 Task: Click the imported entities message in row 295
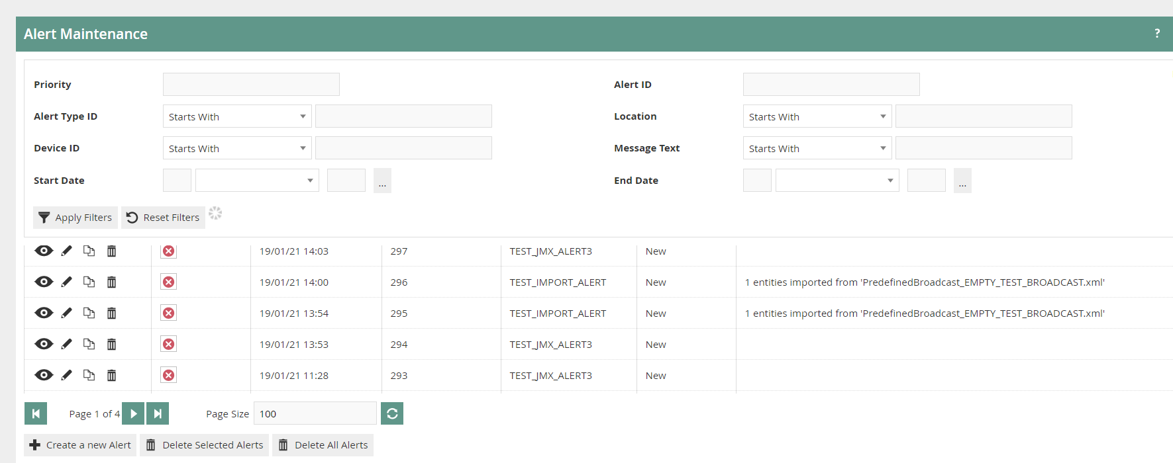tap(925, 314)
